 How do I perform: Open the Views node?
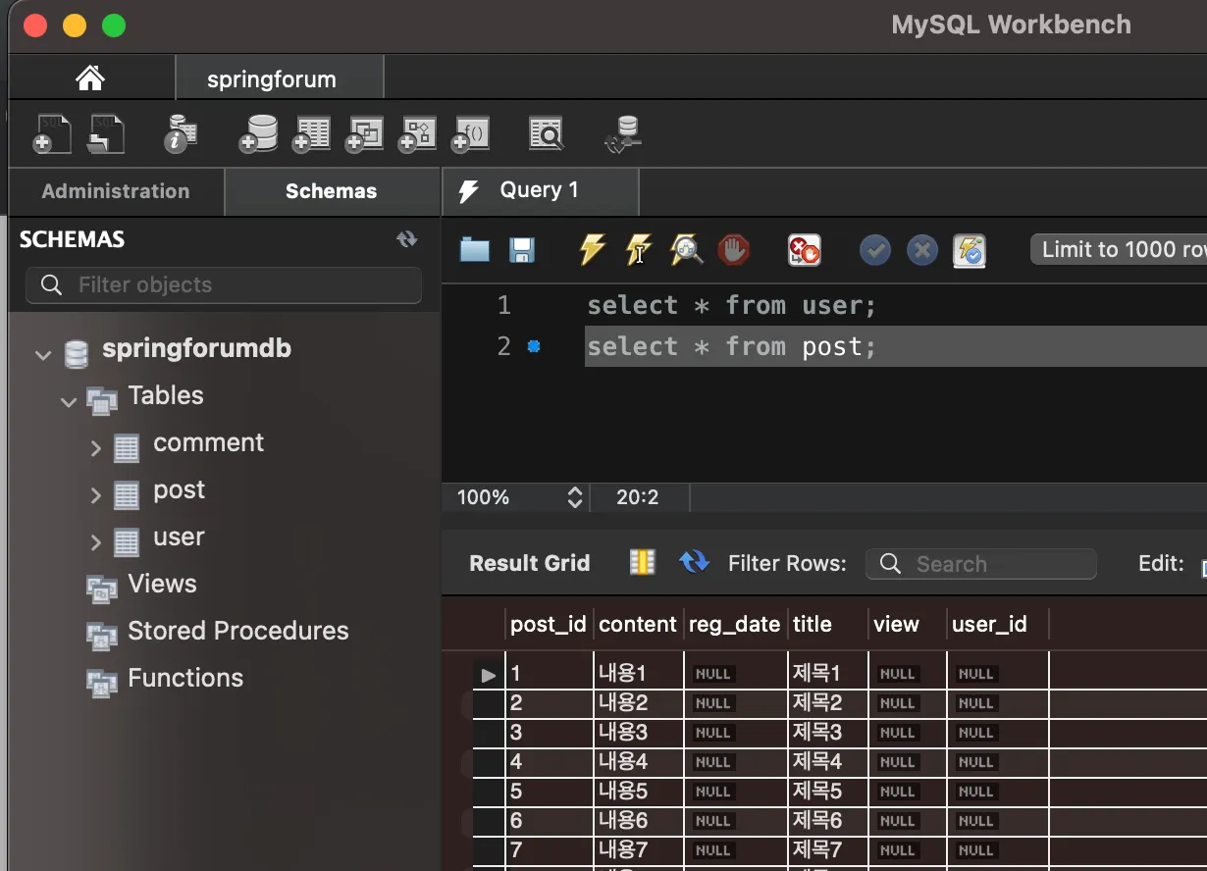(162, 584)
